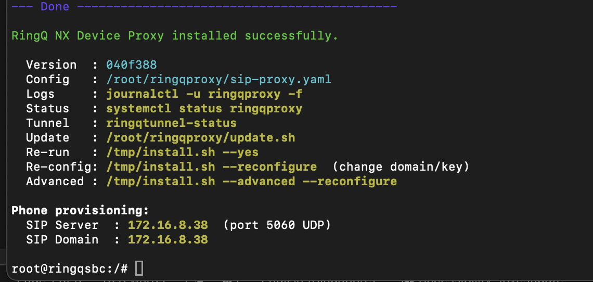Click the SIP Server IP 172.16.8.38
593x282 pixels.
click(x=168, y=225)
